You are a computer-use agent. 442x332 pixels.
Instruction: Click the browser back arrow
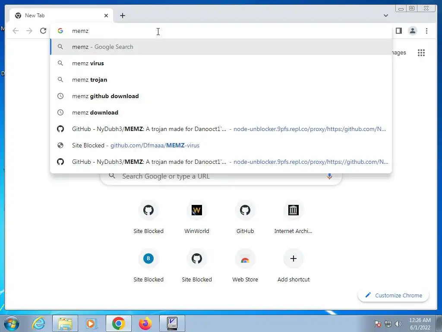tap(16, 31)
